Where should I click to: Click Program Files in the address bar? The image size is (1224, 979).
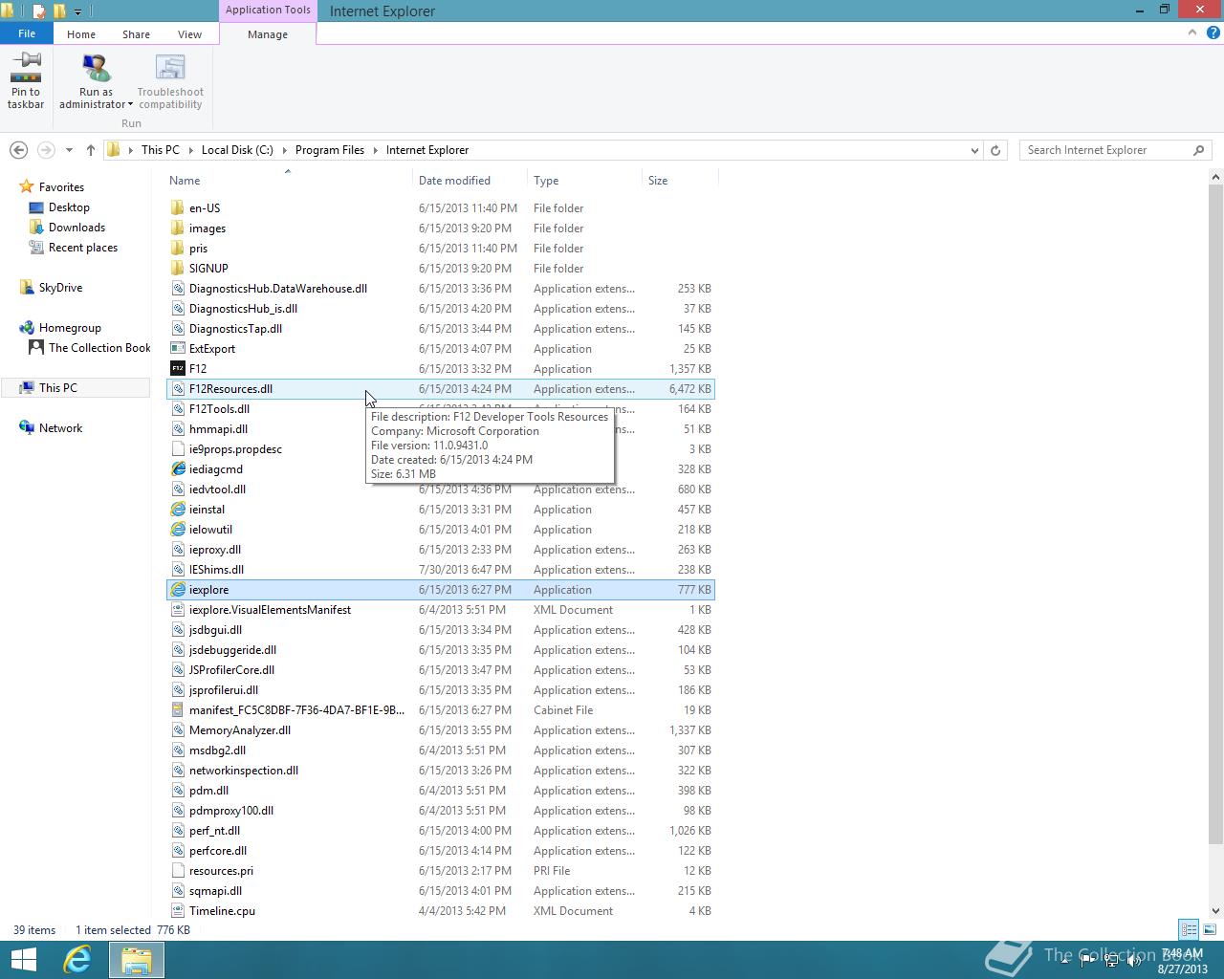(x=330, y=150)
